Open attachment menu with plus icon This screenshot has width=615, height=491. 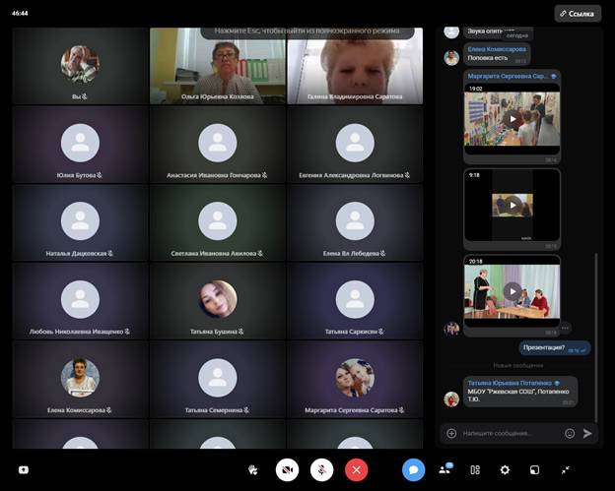(x=451, y=433)
